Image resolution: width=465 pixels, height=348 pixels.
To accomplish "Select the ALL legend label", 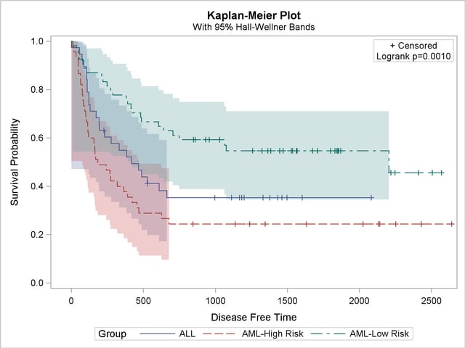I will click(x=187, y=334).
